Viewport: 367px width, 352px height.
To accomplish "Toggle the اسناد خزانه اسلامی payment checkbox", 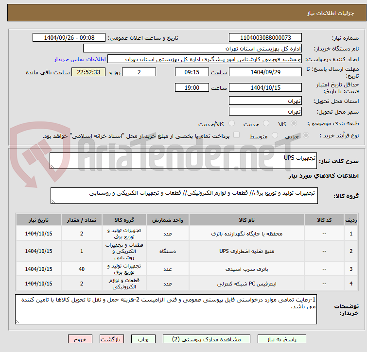I will pos(236,135).
